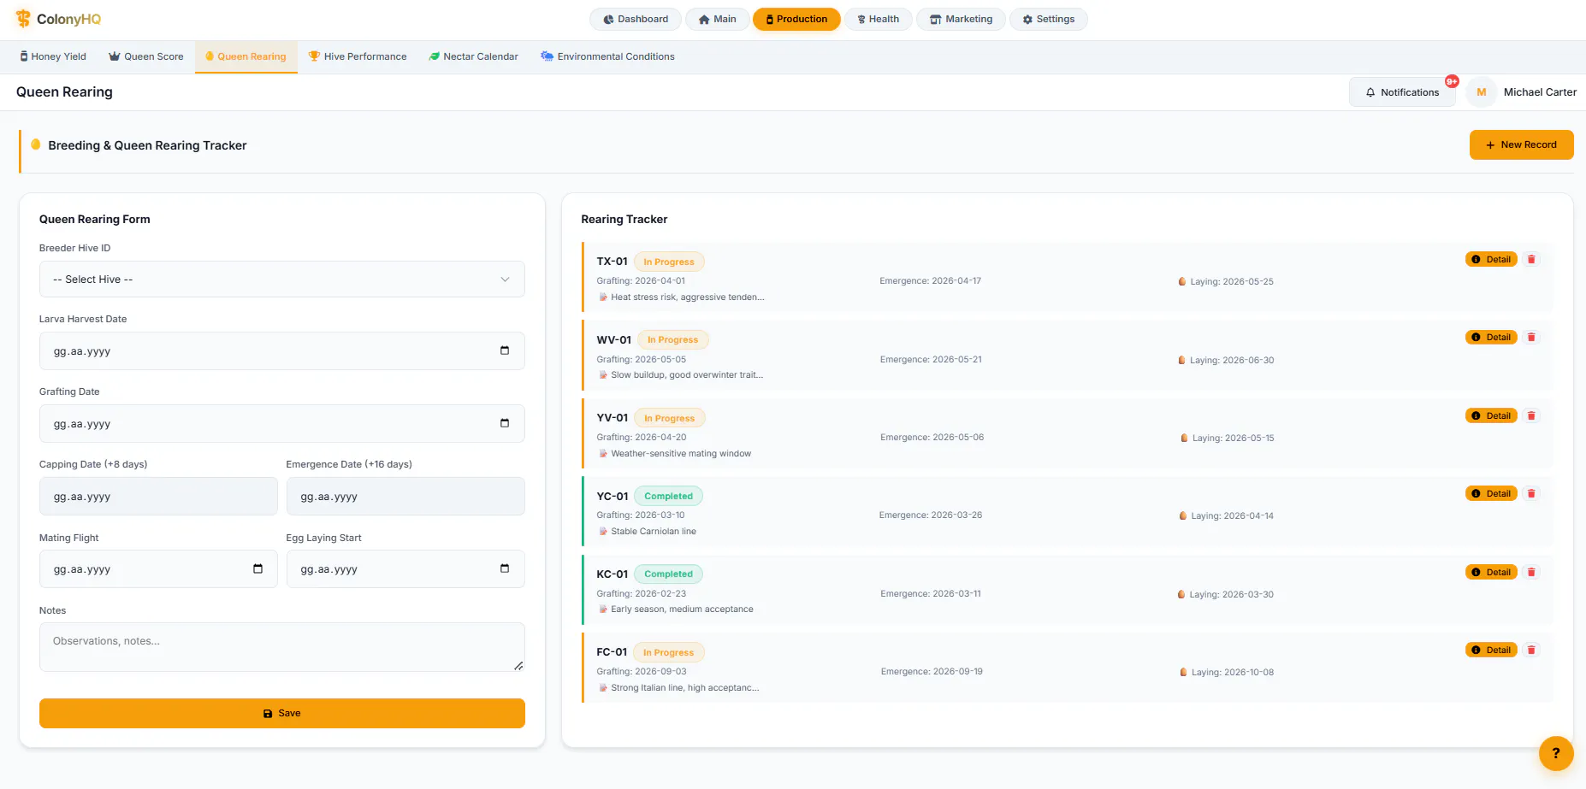The height and width of the screenshot is (789, 1586).
Task: Delete the TX-01 rearing record
Action: [1531, 259]
